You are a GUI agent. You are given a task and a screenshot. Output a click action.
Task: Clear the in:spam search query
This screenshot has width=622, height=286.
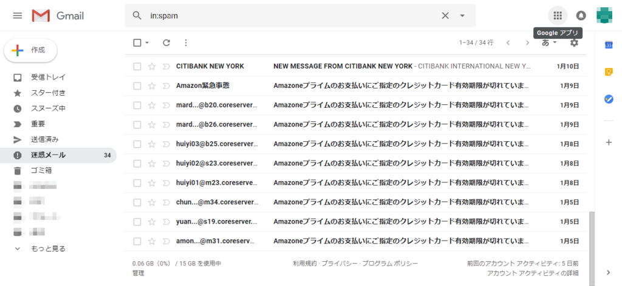tap(445, 16)
